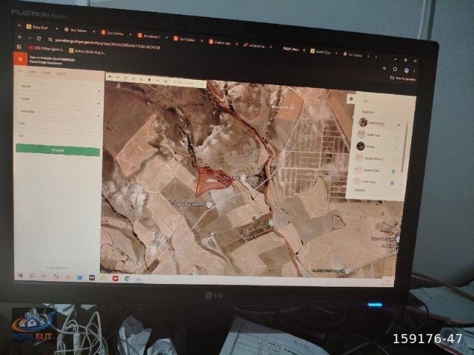This screenshot has width=474, height=355.
Task: Click the map marker beside the red parcel
Action: pyautogui.click(x=243, y=178)
